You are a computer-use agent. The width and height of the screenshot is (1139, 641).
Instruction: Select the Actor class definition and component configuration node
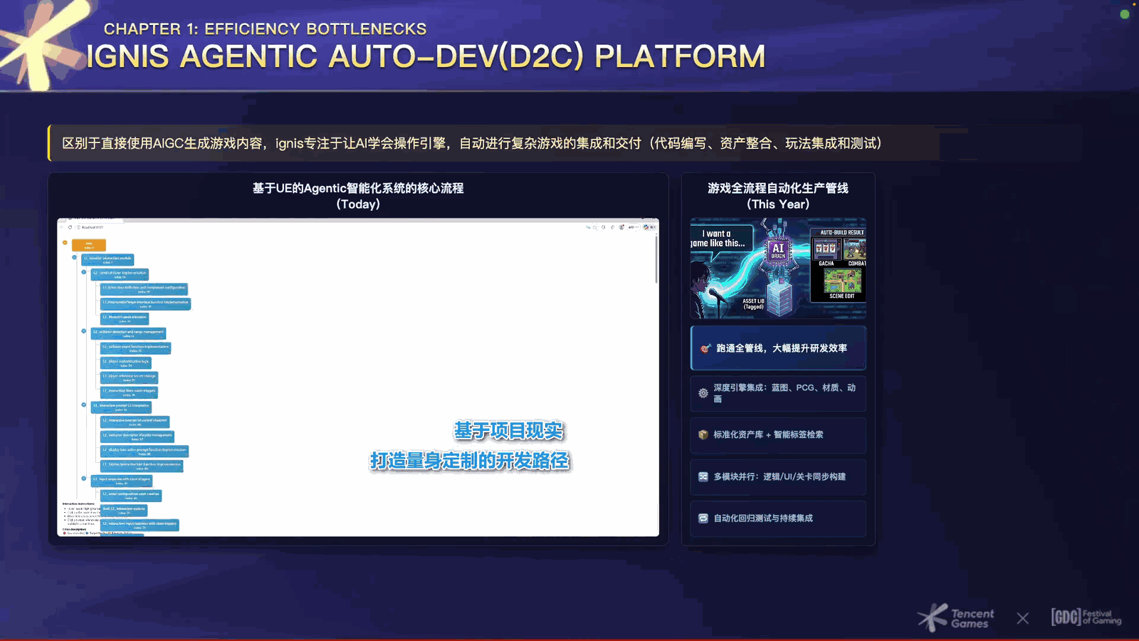(x=145, y=289)
